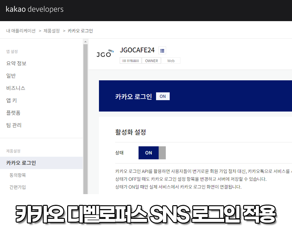Screen dimensions: 292x252
Task: Click the 제품설정 breadcrumb
Action: click(x=52, y=31)
